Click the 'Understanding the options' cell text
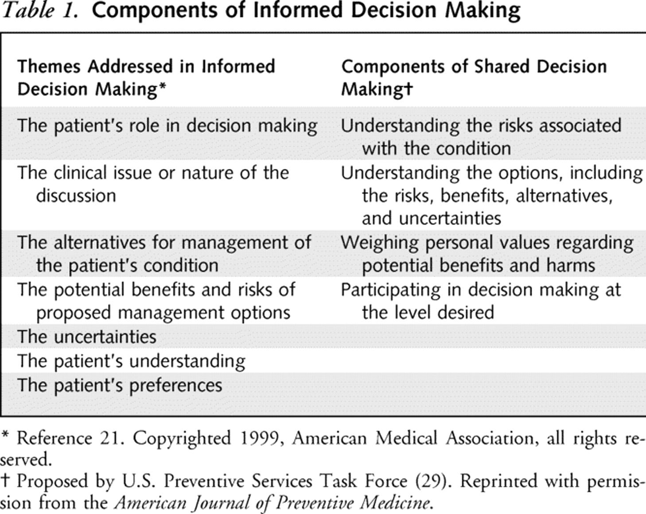This screenshot has width=646, height=514. pos(491,195)
